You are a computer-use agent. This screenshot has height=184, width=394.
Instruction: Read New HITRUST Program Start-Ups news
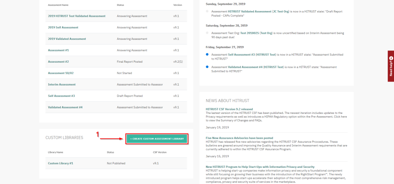click(260, 167)
